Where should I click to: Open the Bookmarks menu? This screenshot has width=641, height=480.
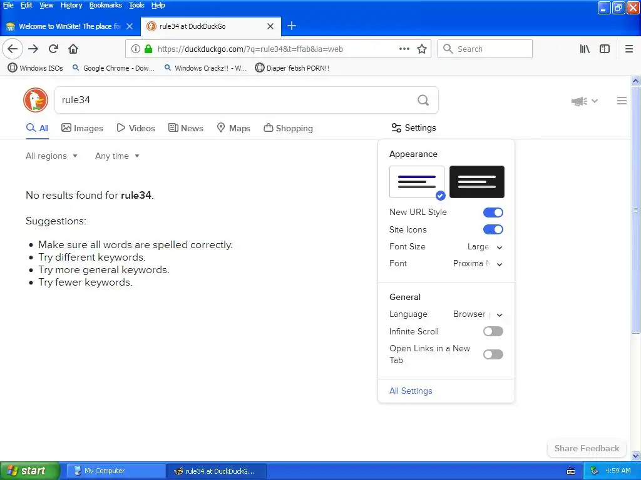(105, 5)
